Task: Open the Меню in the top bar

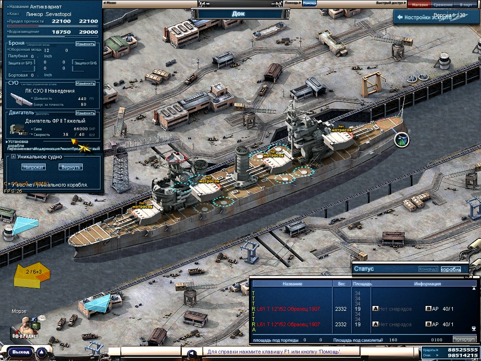Action: click(110, 3)
